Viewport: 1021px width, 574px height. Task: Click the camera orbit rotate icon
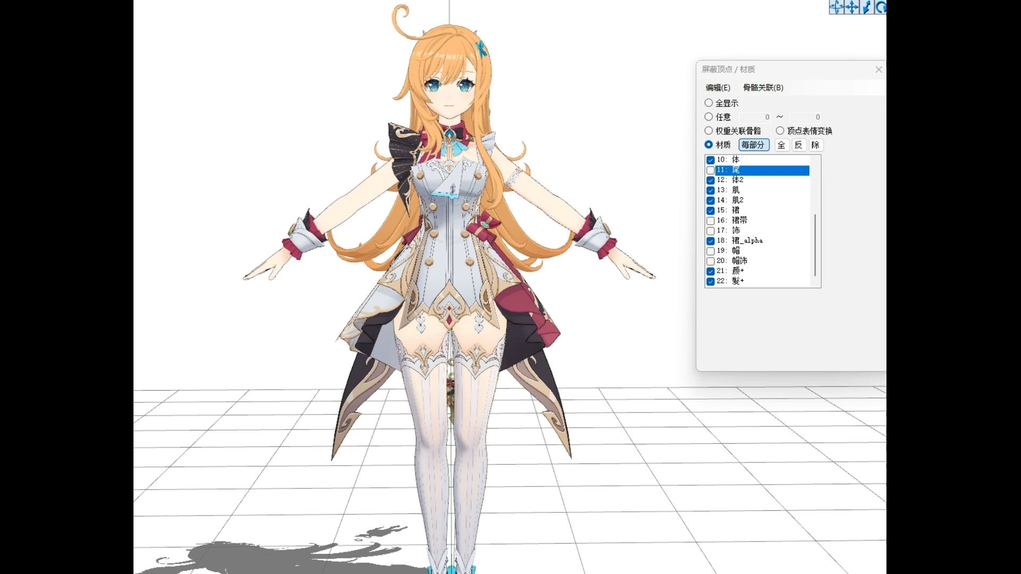pyautogui.click(x=836, y=7)
